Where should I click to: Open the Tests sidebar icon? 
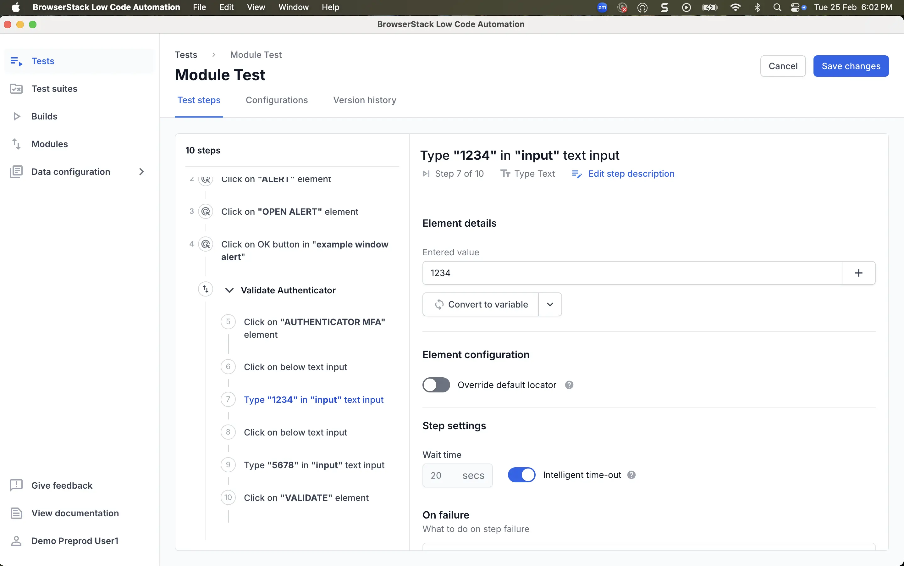pyautogui.click(x=16, y=61)
